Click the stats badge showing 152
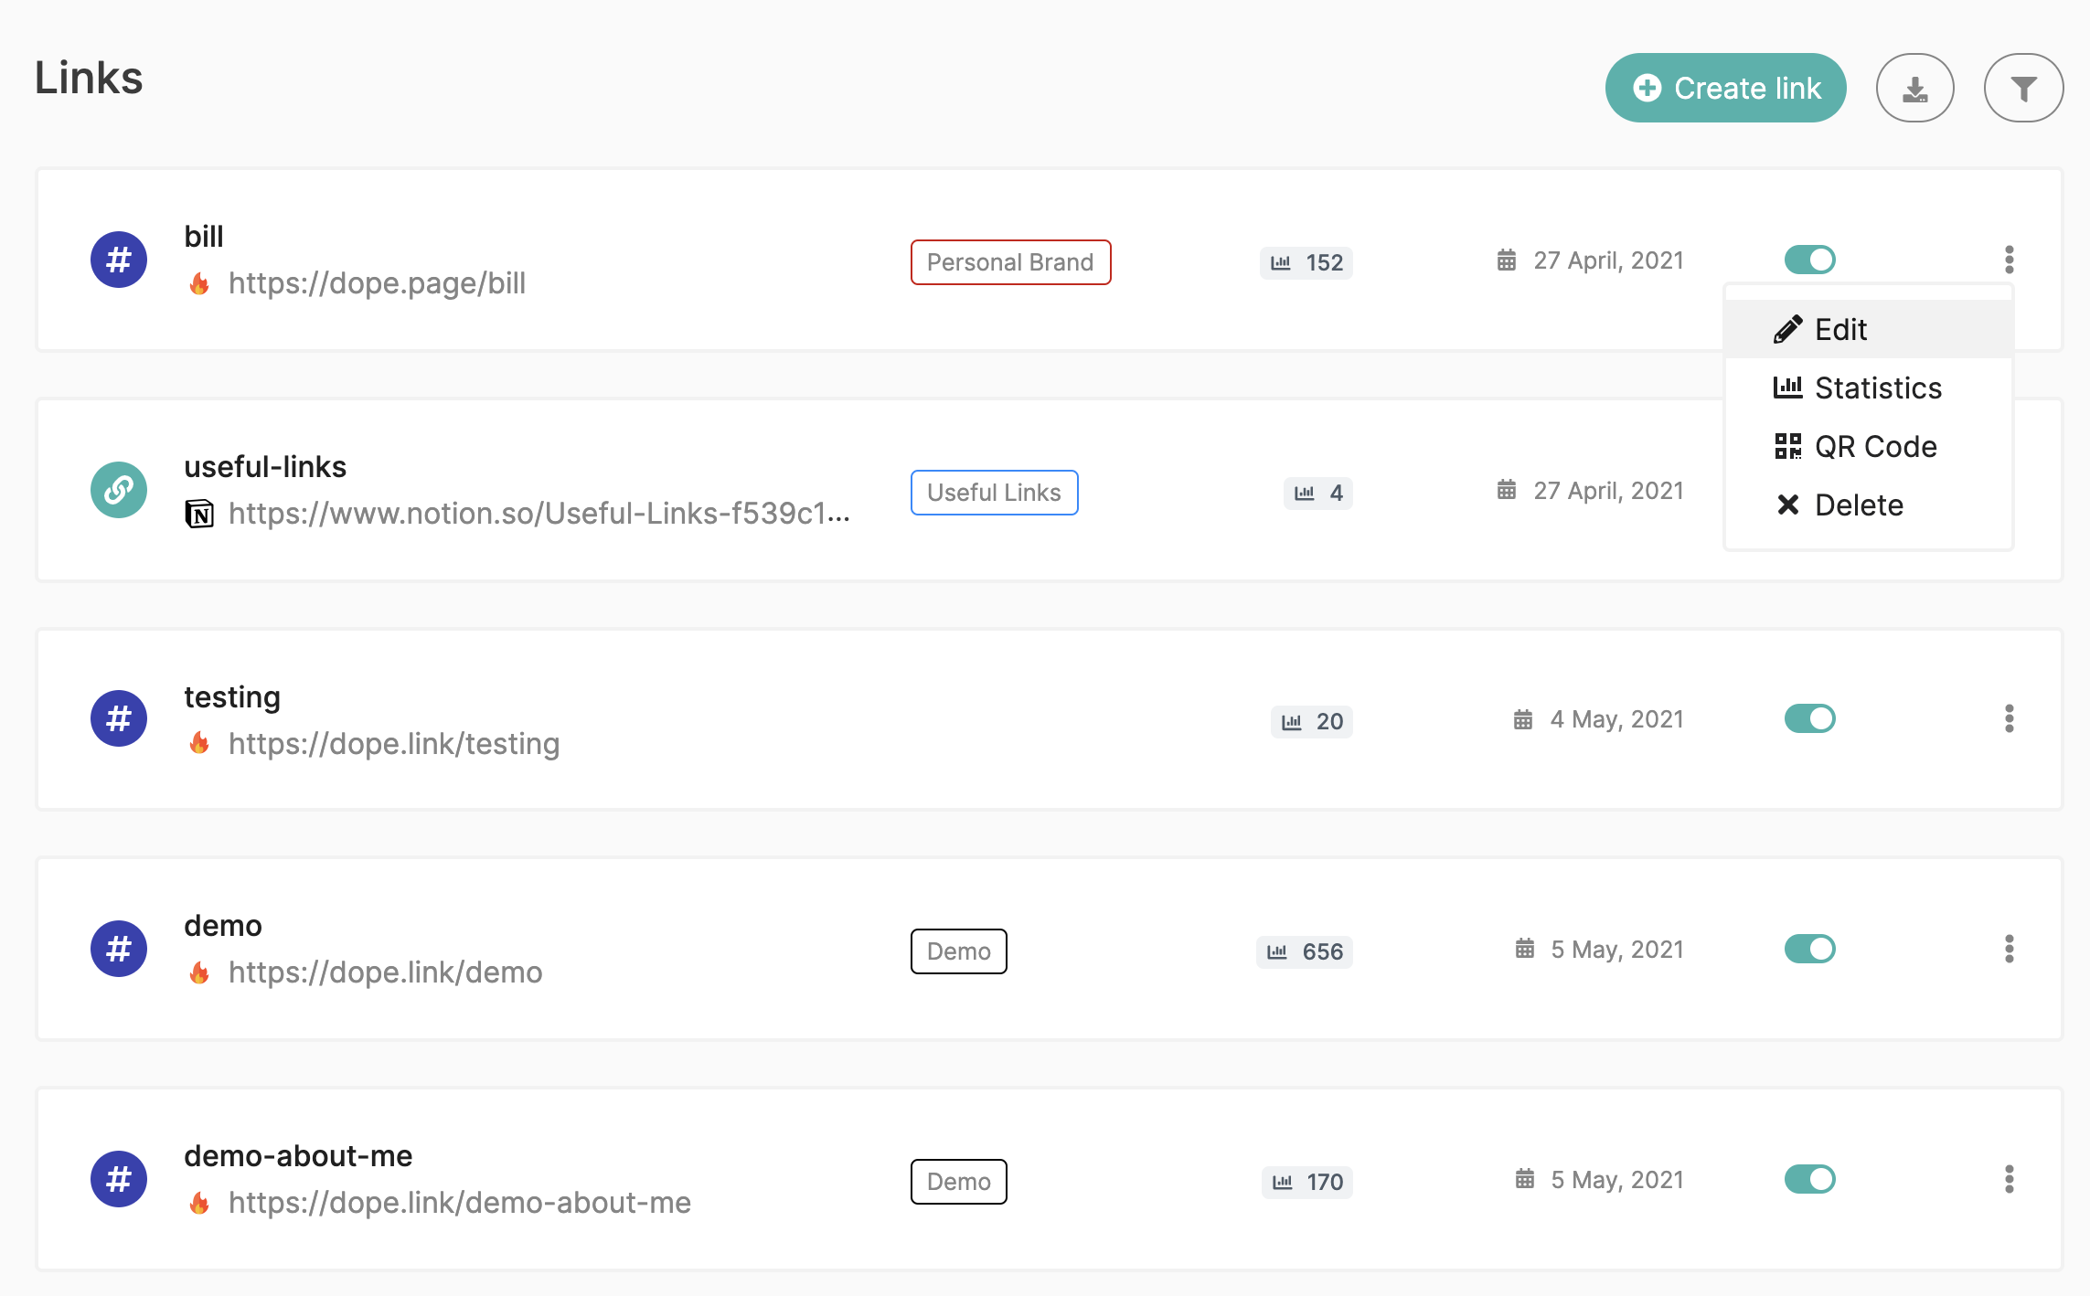Viewport: 2090px width, 1296px height. point(1306,262)
